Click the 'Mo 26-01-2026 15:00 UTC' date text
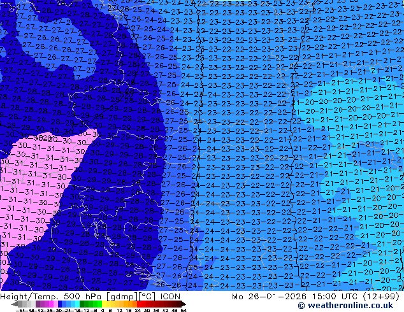This screenshot has width=404, height=312. coord(296,297)
